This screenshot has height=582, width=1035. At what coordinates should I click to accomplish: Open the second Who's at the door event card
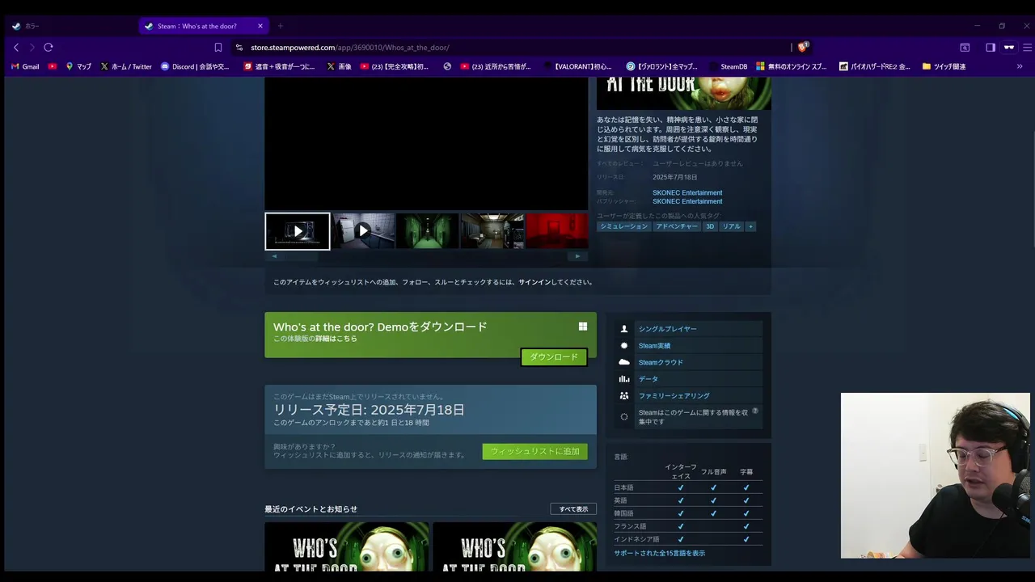515,547
